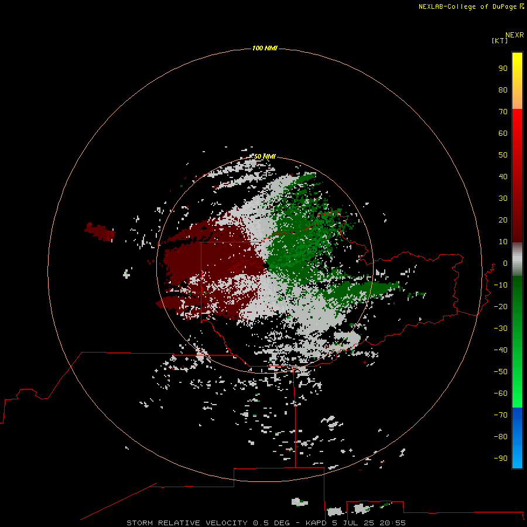Click the KAPD 5 JUL 25 20:55 timestamp

click(x=355, y=523)
